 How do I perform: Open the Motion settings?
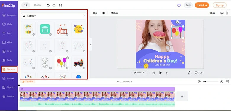(x=114, y=13)
